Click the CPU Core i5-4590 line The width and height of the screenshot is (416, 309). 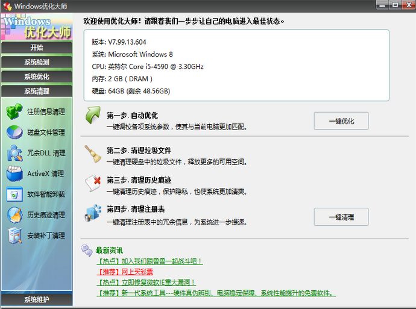point(148,66)
